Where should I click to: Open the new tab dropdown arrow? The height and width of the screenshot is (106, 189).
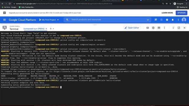click(x=53, y=29)
